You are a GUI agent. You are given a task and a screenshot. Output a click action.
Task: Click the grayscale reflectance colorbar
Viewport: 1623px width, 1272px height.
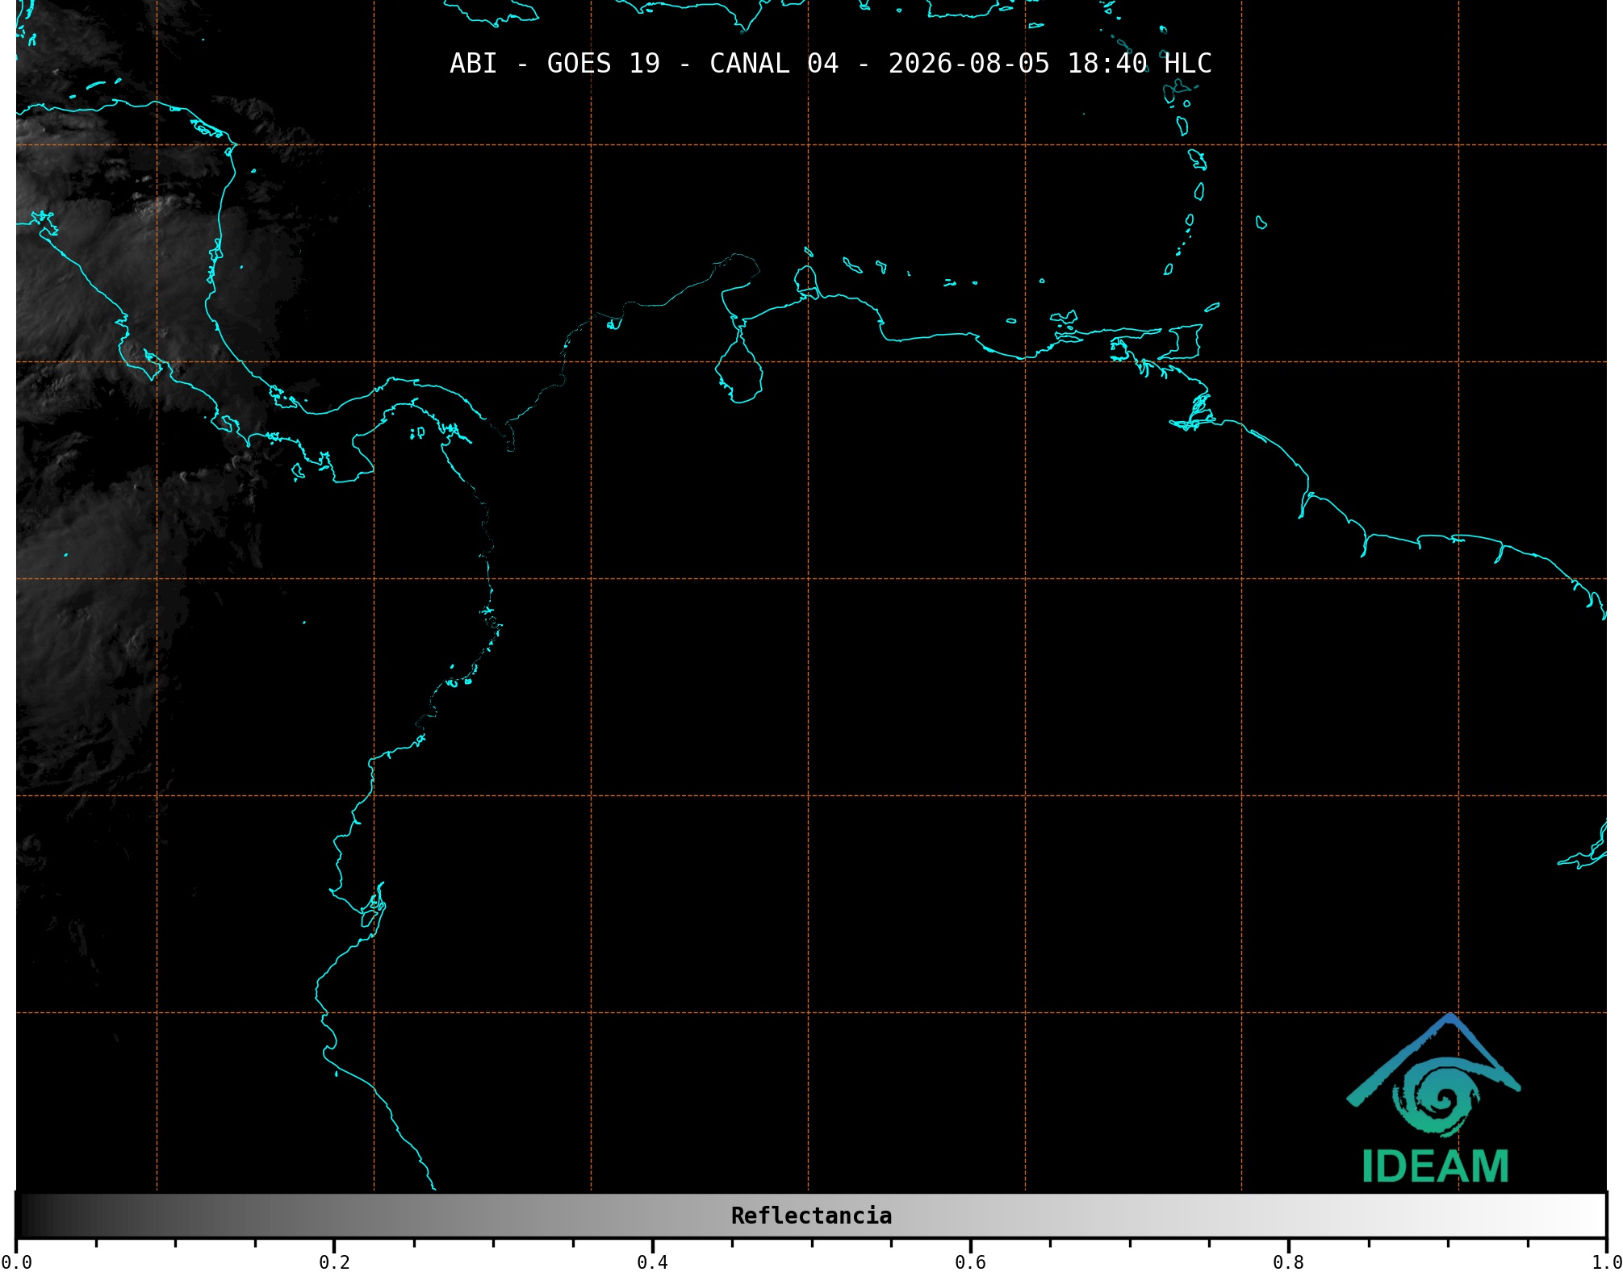811,1215
